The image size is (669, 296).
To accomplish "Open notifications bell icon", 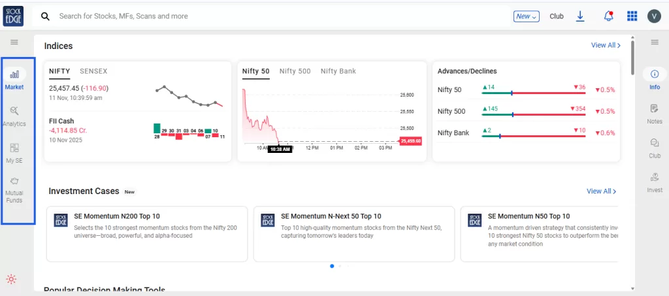I will (608, 16).
